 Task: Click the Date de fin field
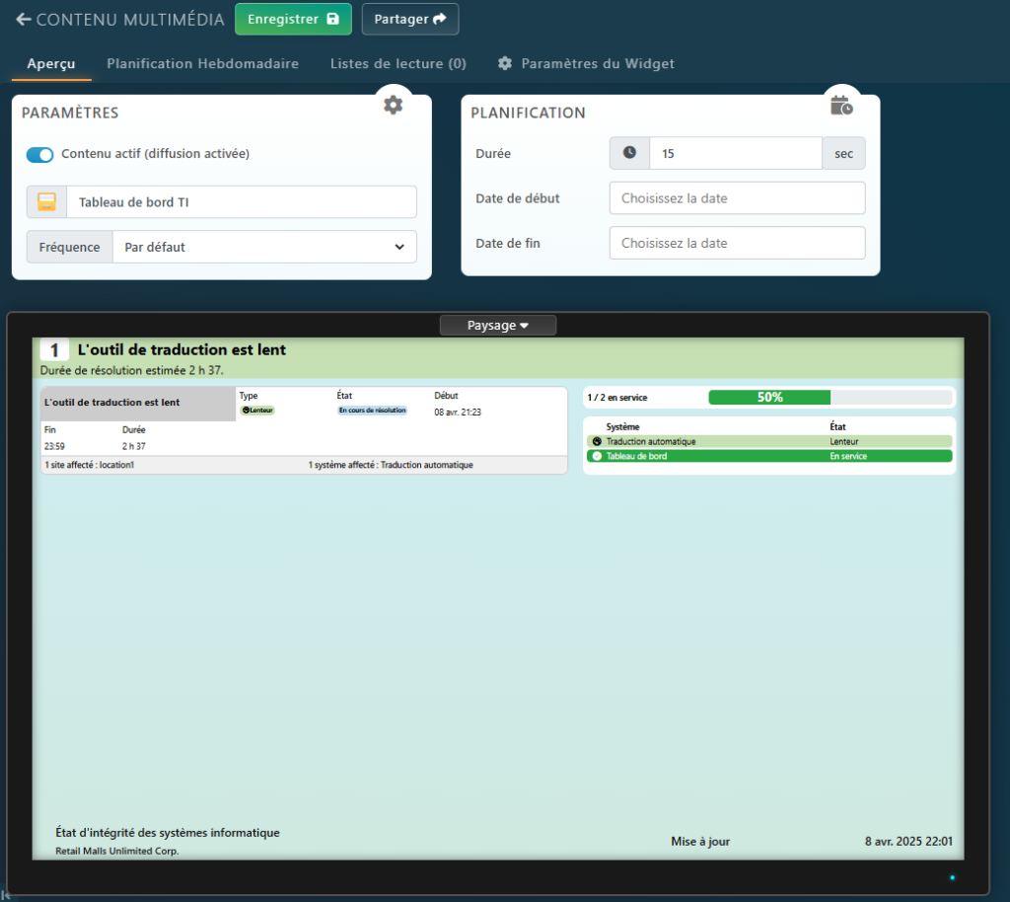pos(737,243)
